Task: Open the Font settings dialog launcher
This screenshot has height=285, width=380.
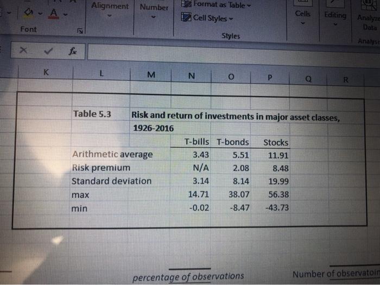Action: [x=80, y=31]
